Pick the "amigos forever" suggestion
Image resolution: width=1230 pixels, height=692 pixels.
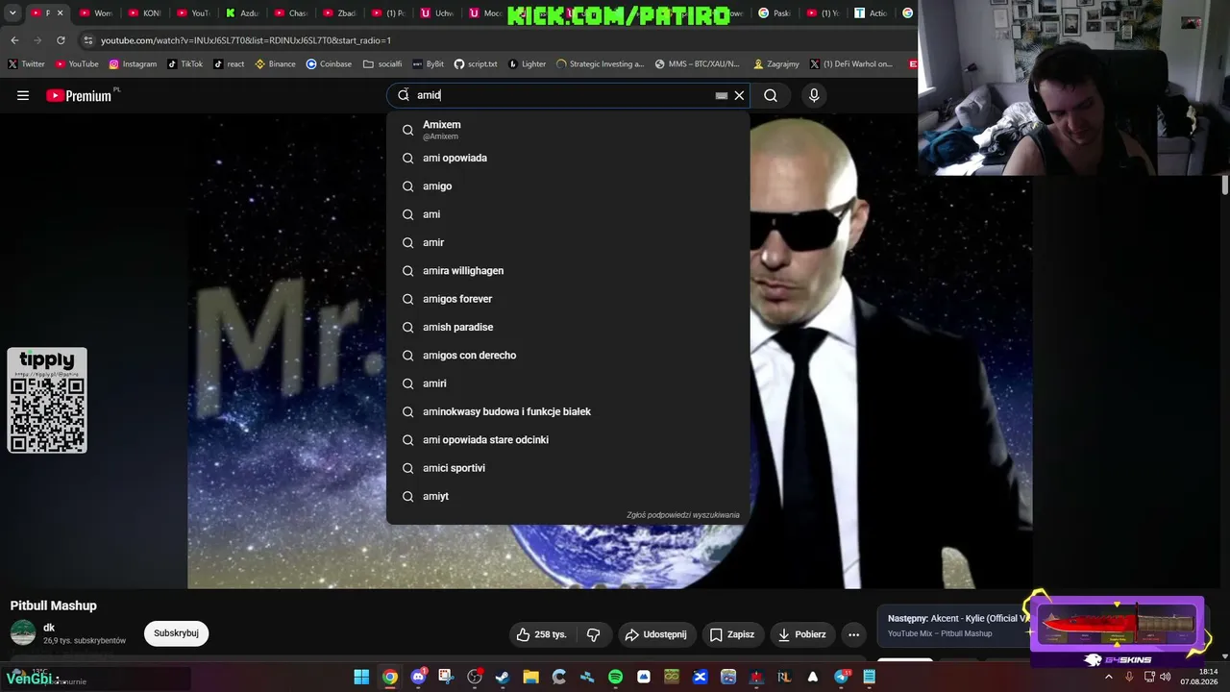[568, 299]
